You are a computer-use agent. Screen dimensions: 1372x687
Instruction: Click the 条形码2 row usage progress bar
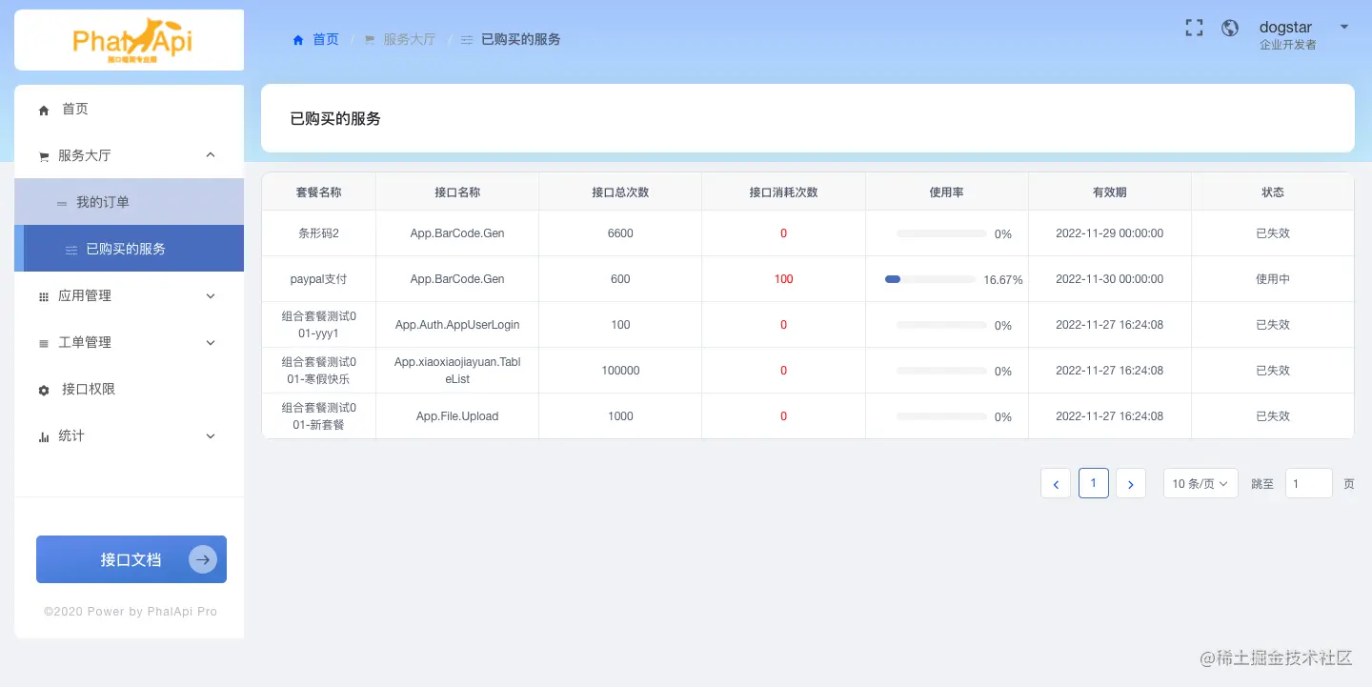(x=940, y=233)
